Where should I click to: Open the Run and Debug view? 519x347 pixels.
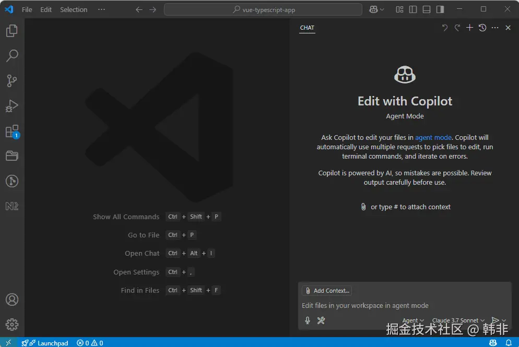(12, 106)
